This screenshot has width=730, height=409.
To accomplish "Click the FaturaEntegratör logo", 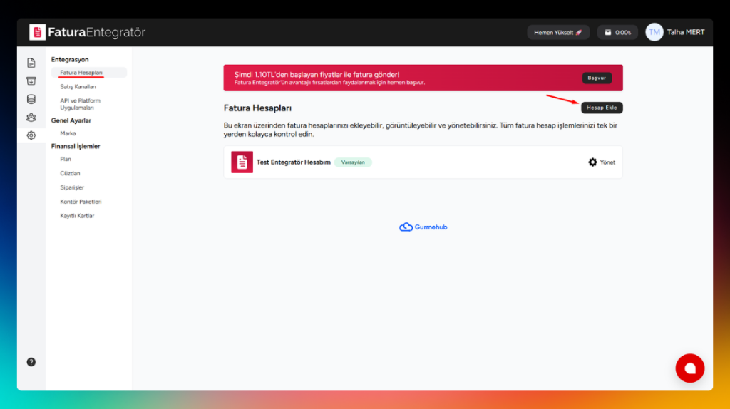I will (x=88, y=32).
